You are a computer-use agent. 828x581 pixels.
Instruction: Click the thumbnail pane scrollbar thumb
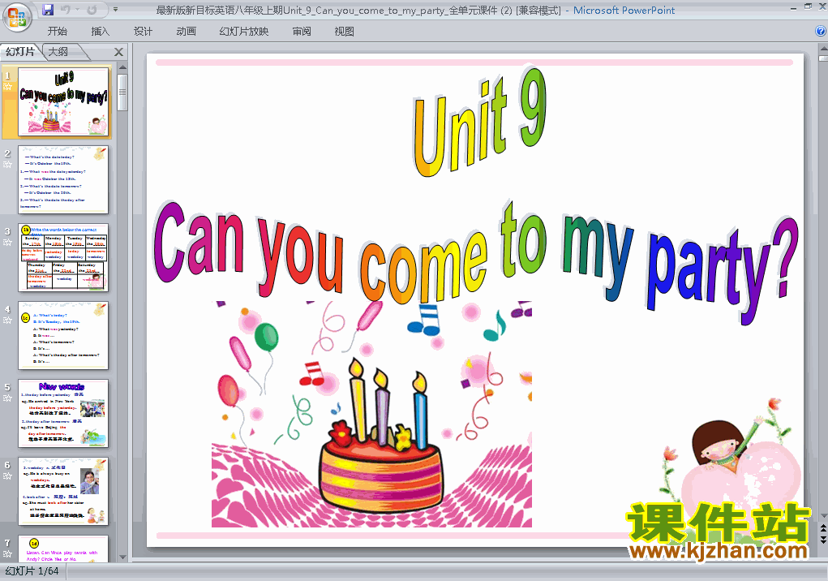point(122,93)
